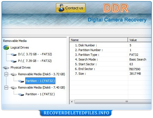Click the Physical Drives disk icon
Viewport: 153px width, 118px height.
[x=6, y=67]
